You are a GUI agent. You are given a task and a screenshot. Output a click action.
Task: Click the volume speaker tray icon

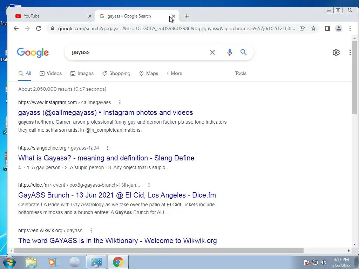tap(323, 262)
